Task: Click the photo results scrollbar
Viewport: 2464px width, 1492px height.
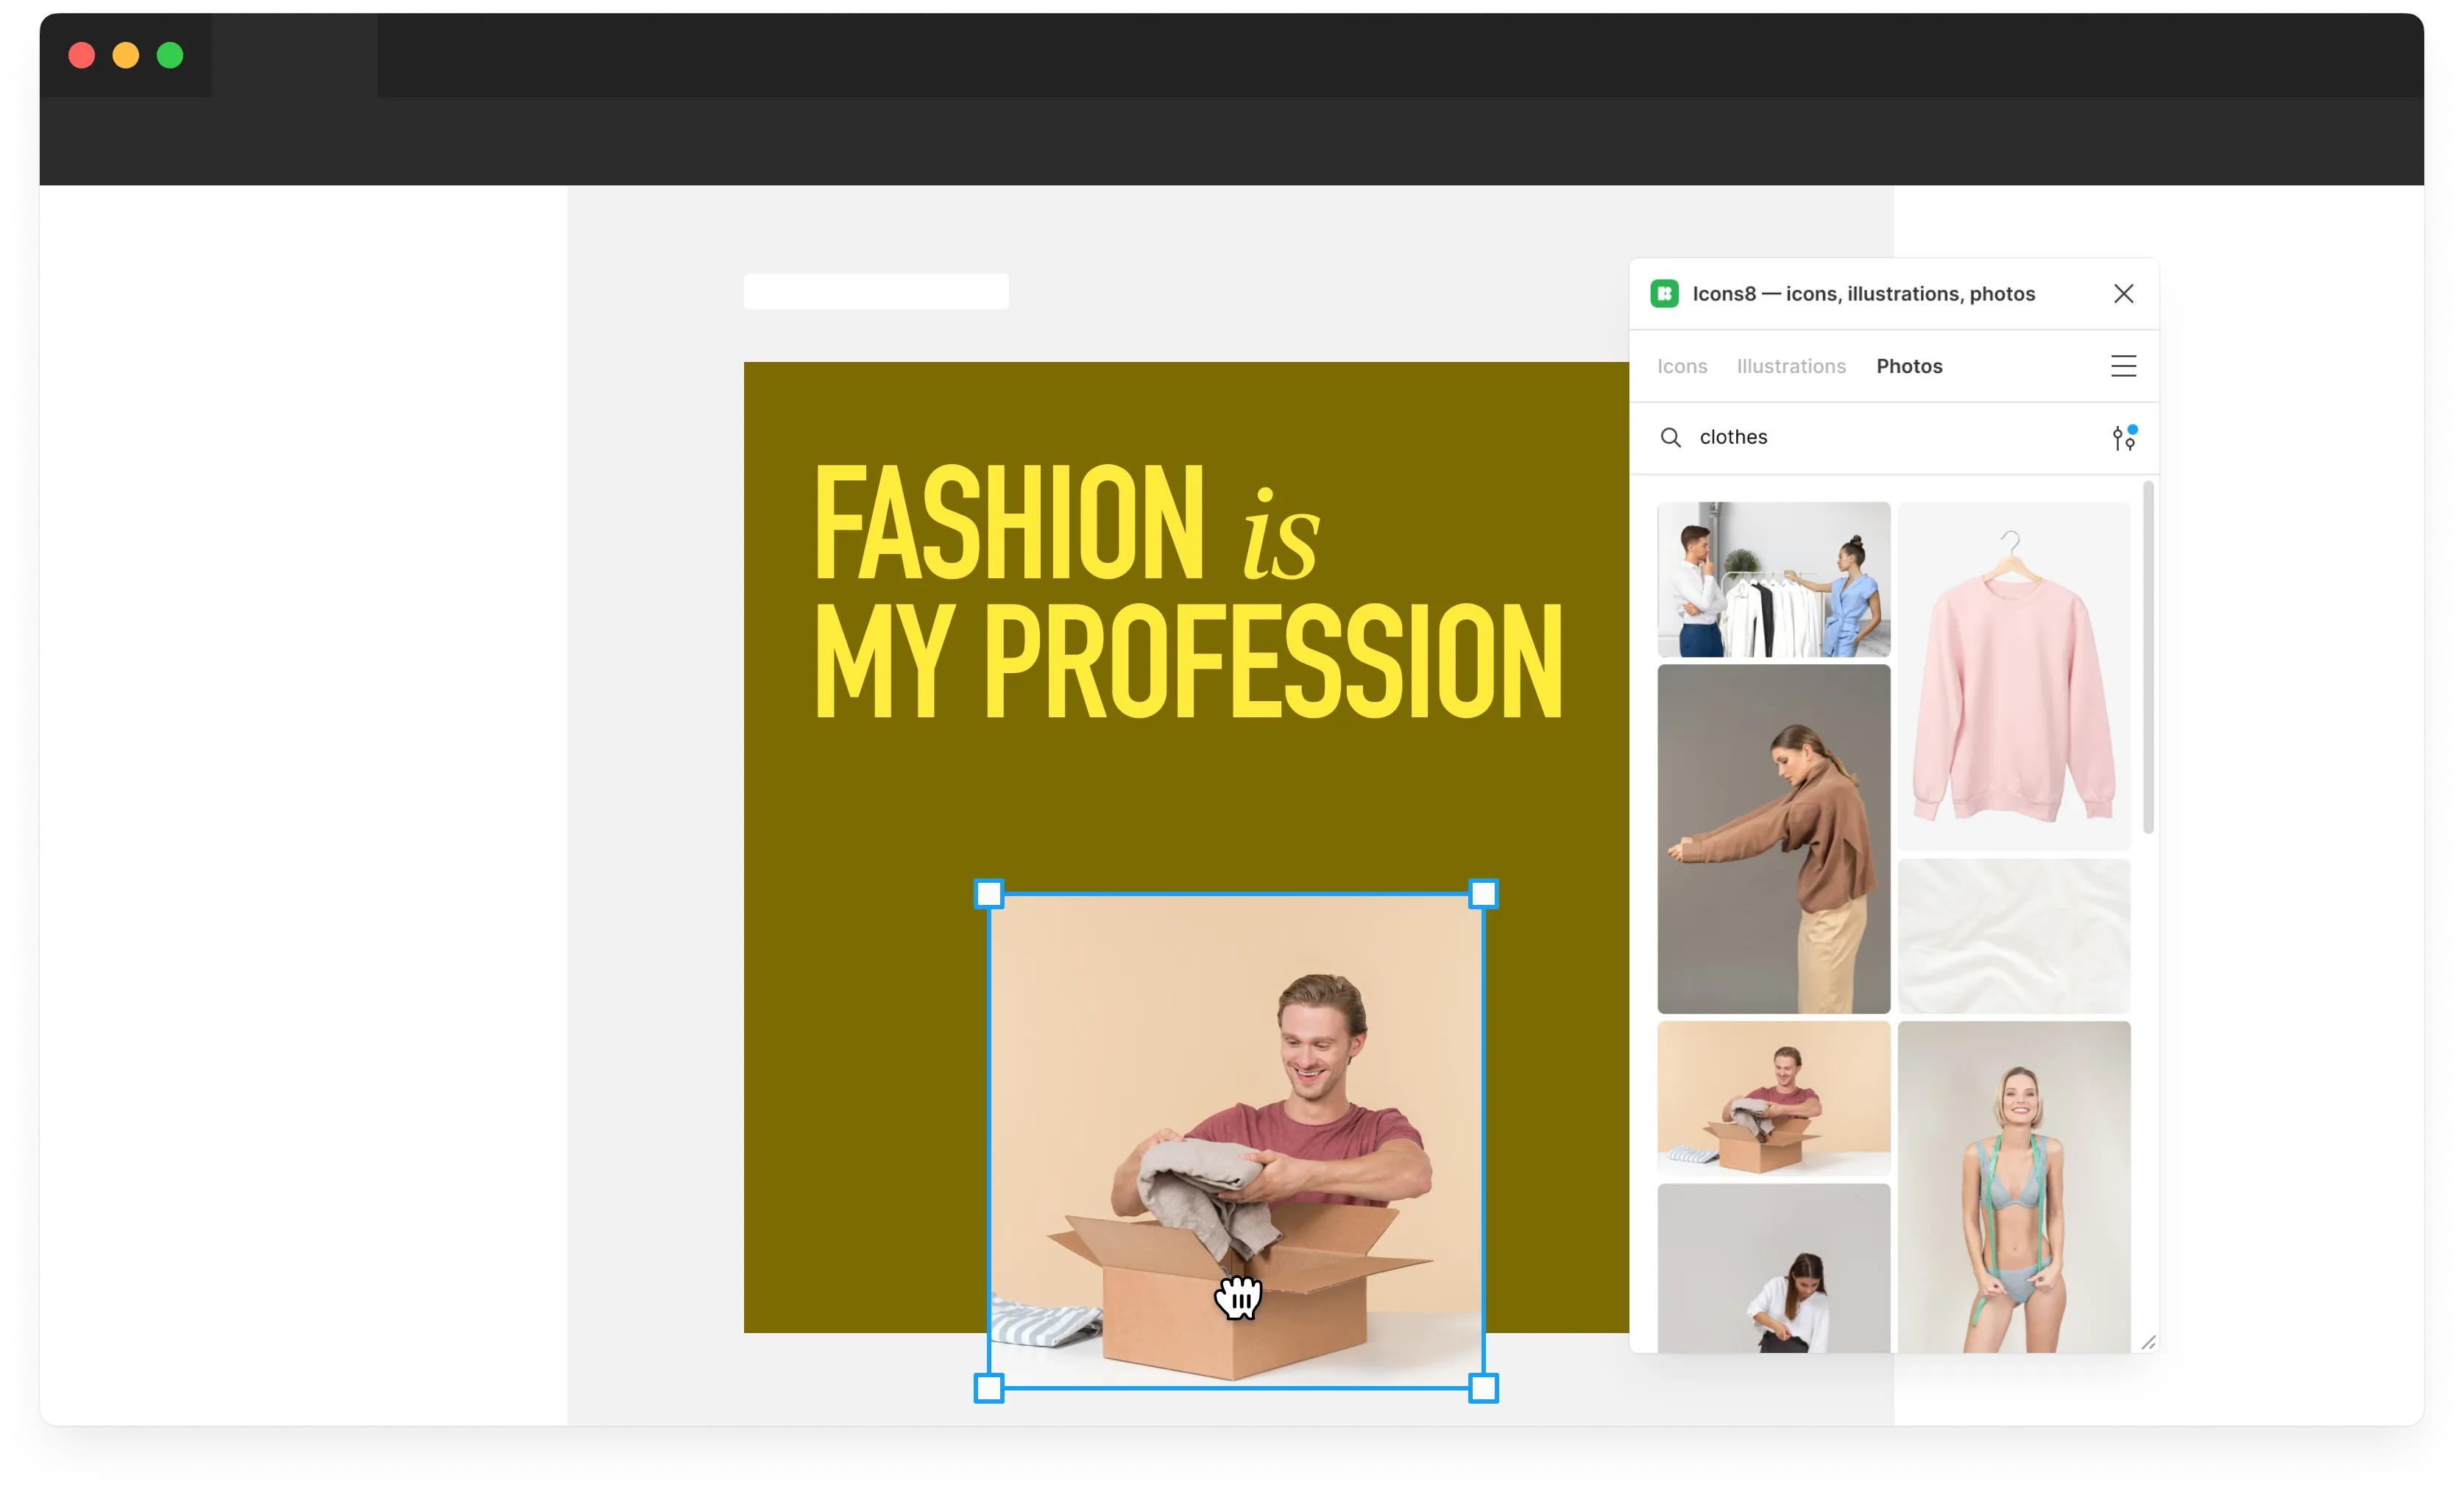Action: point(2148,658)
